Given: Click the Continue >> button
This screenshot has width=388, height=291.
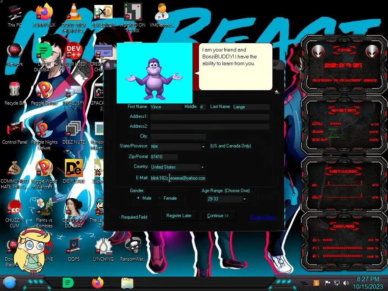Looking at the screenshot, I should point(218,216).
